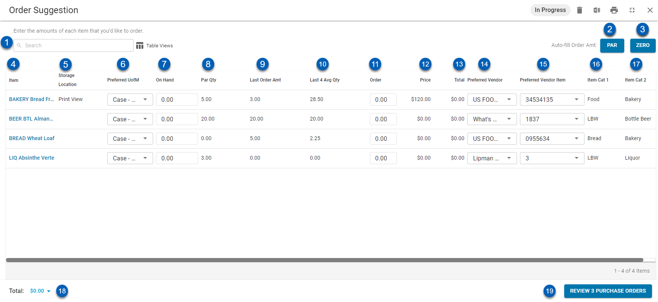Sort by Item Cat 2 column header
658x302 pixels.
point(635,80)
